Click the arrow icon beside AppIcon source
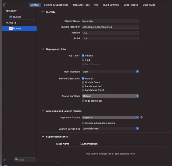The width and height of the screenshot is (172, 166). click(x=142, y=117)
